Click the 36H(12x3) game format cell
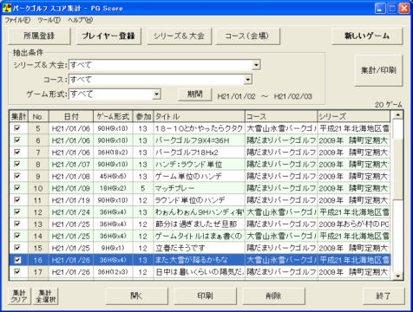Viewport: 413px width, 312px height. click(113, 272)
